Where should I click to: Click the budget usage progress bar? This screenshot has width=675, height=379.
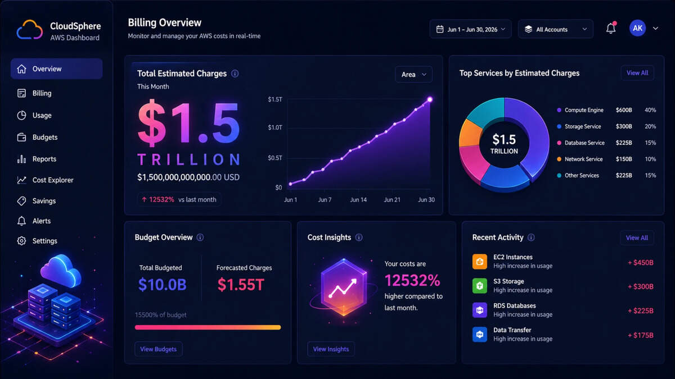point(208,327)
